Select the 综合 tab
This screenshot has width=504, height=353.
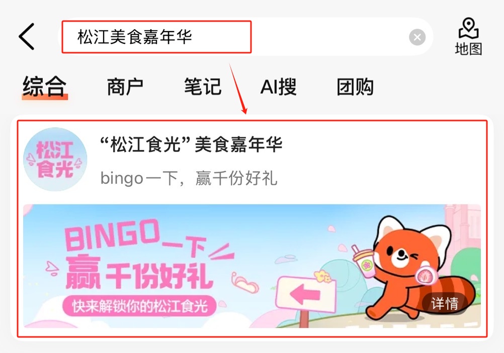pos(45,87)
